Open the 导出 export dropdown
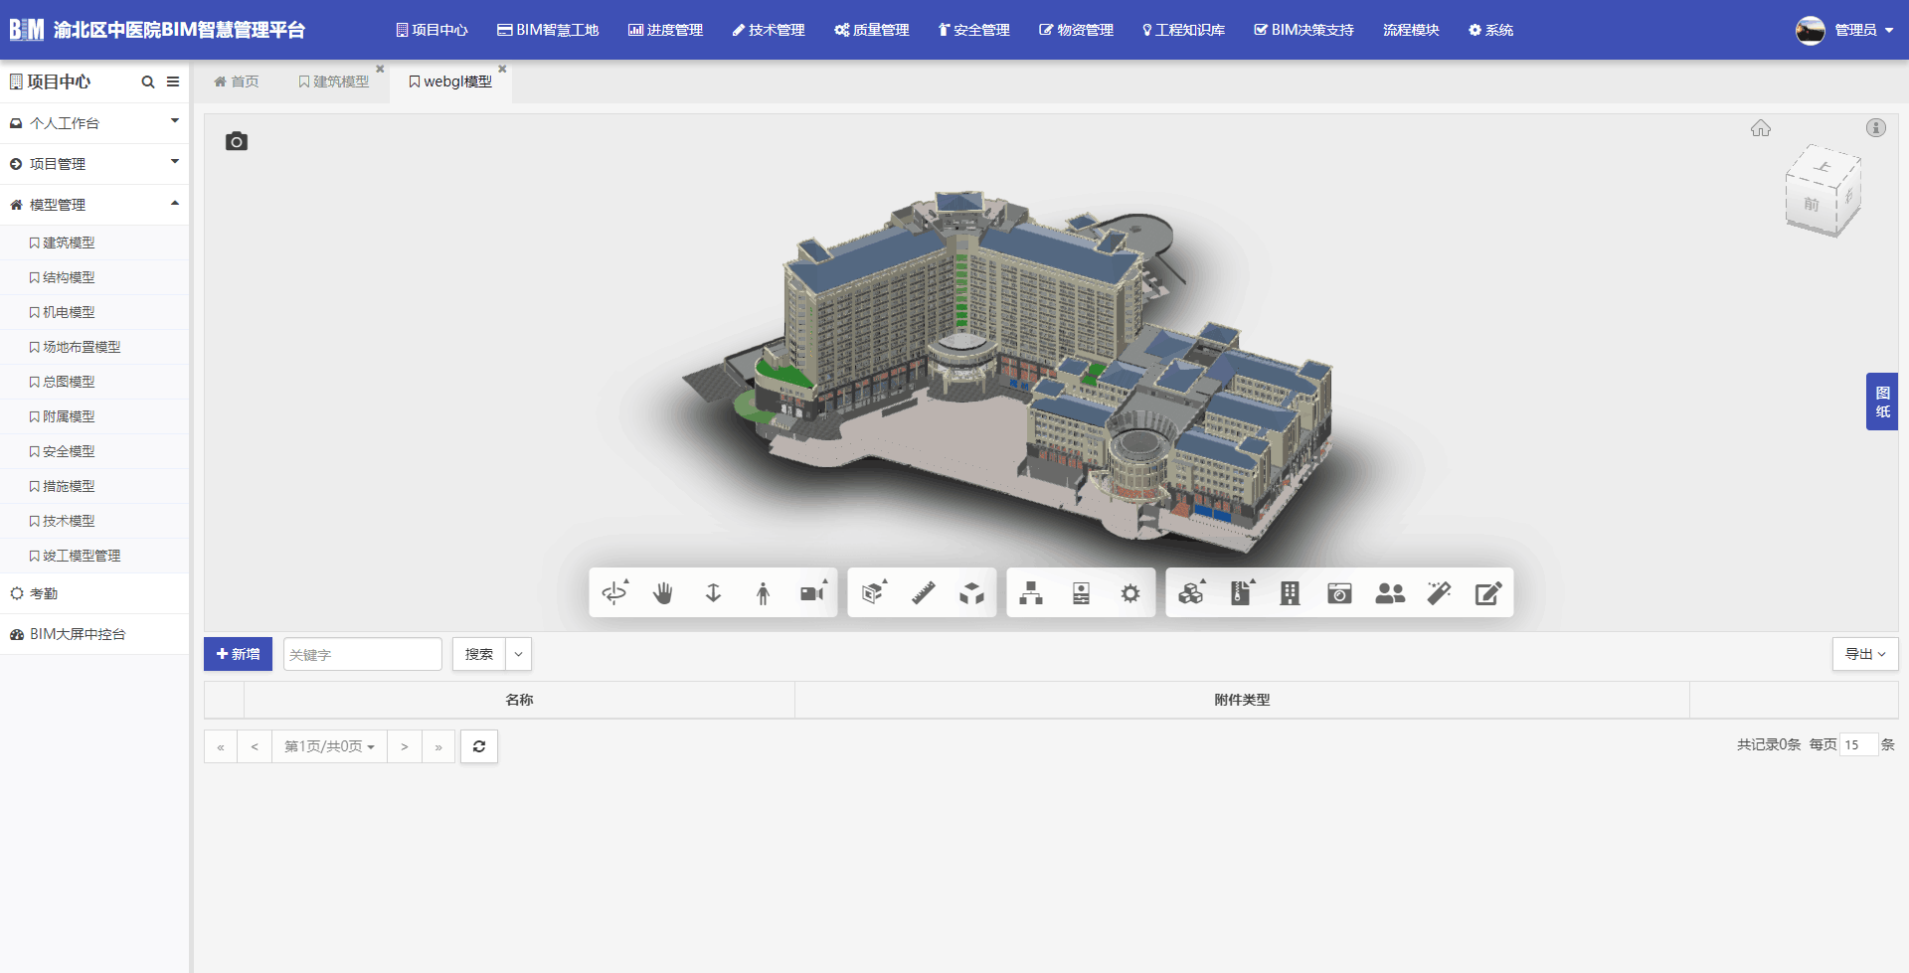The height and width of the screenshot is (973, 1909). [x=1865, y=654]
